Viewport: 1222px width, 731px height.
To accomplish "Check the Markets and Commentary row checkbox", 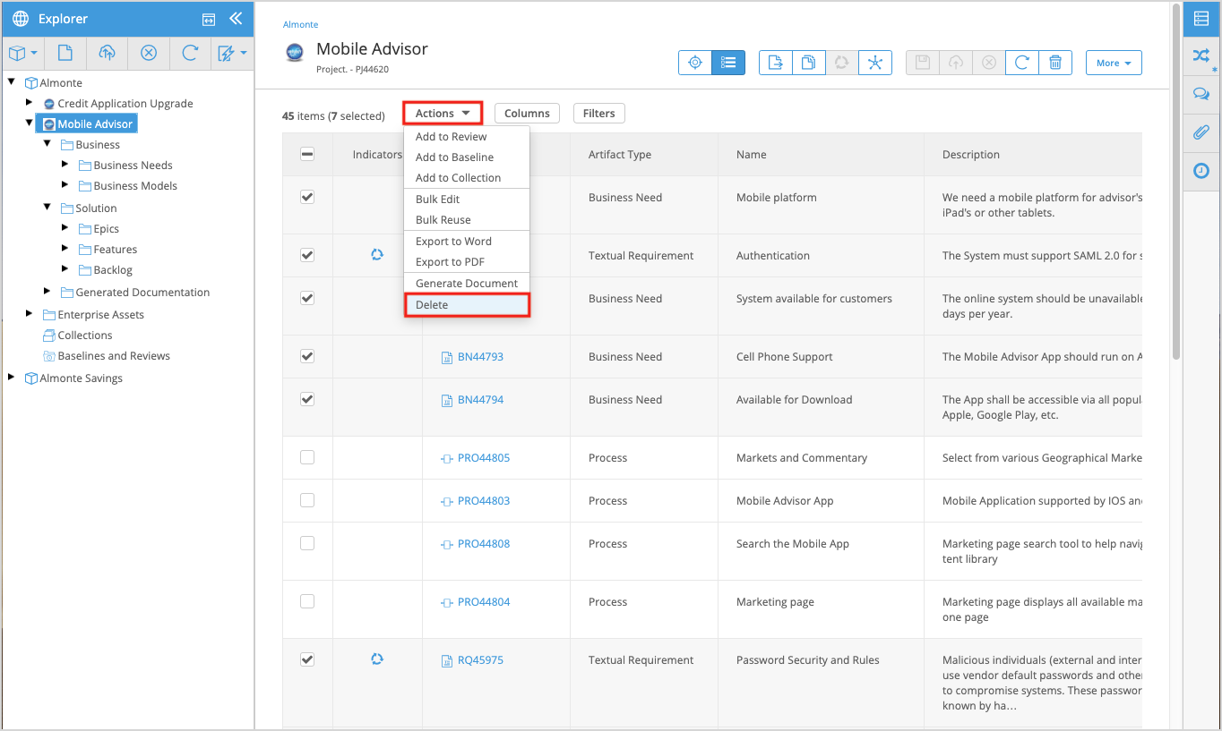I will (307, 457).
